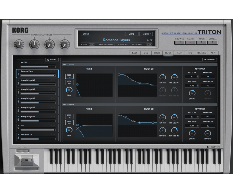
Task: Click the RAMP LOW value 48
Action: (x=208, y=77)
